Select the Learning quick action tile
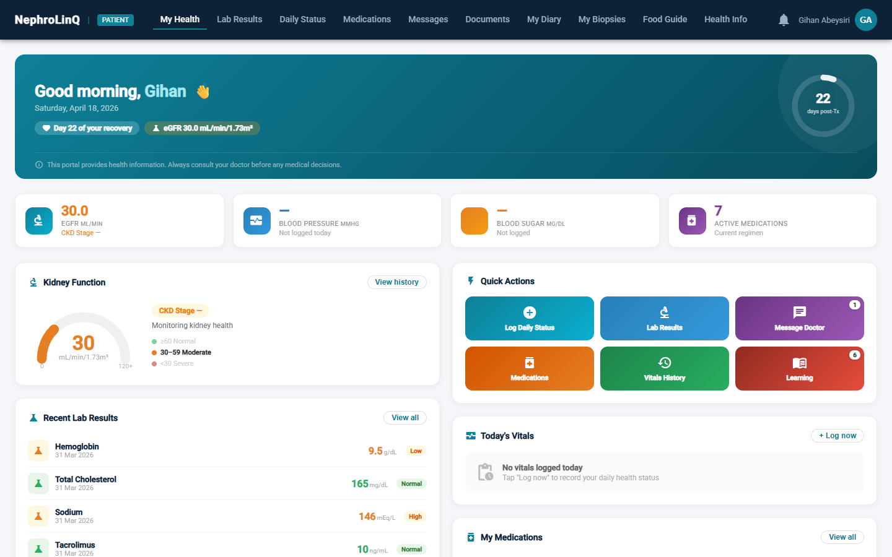 tap(799, 368)
